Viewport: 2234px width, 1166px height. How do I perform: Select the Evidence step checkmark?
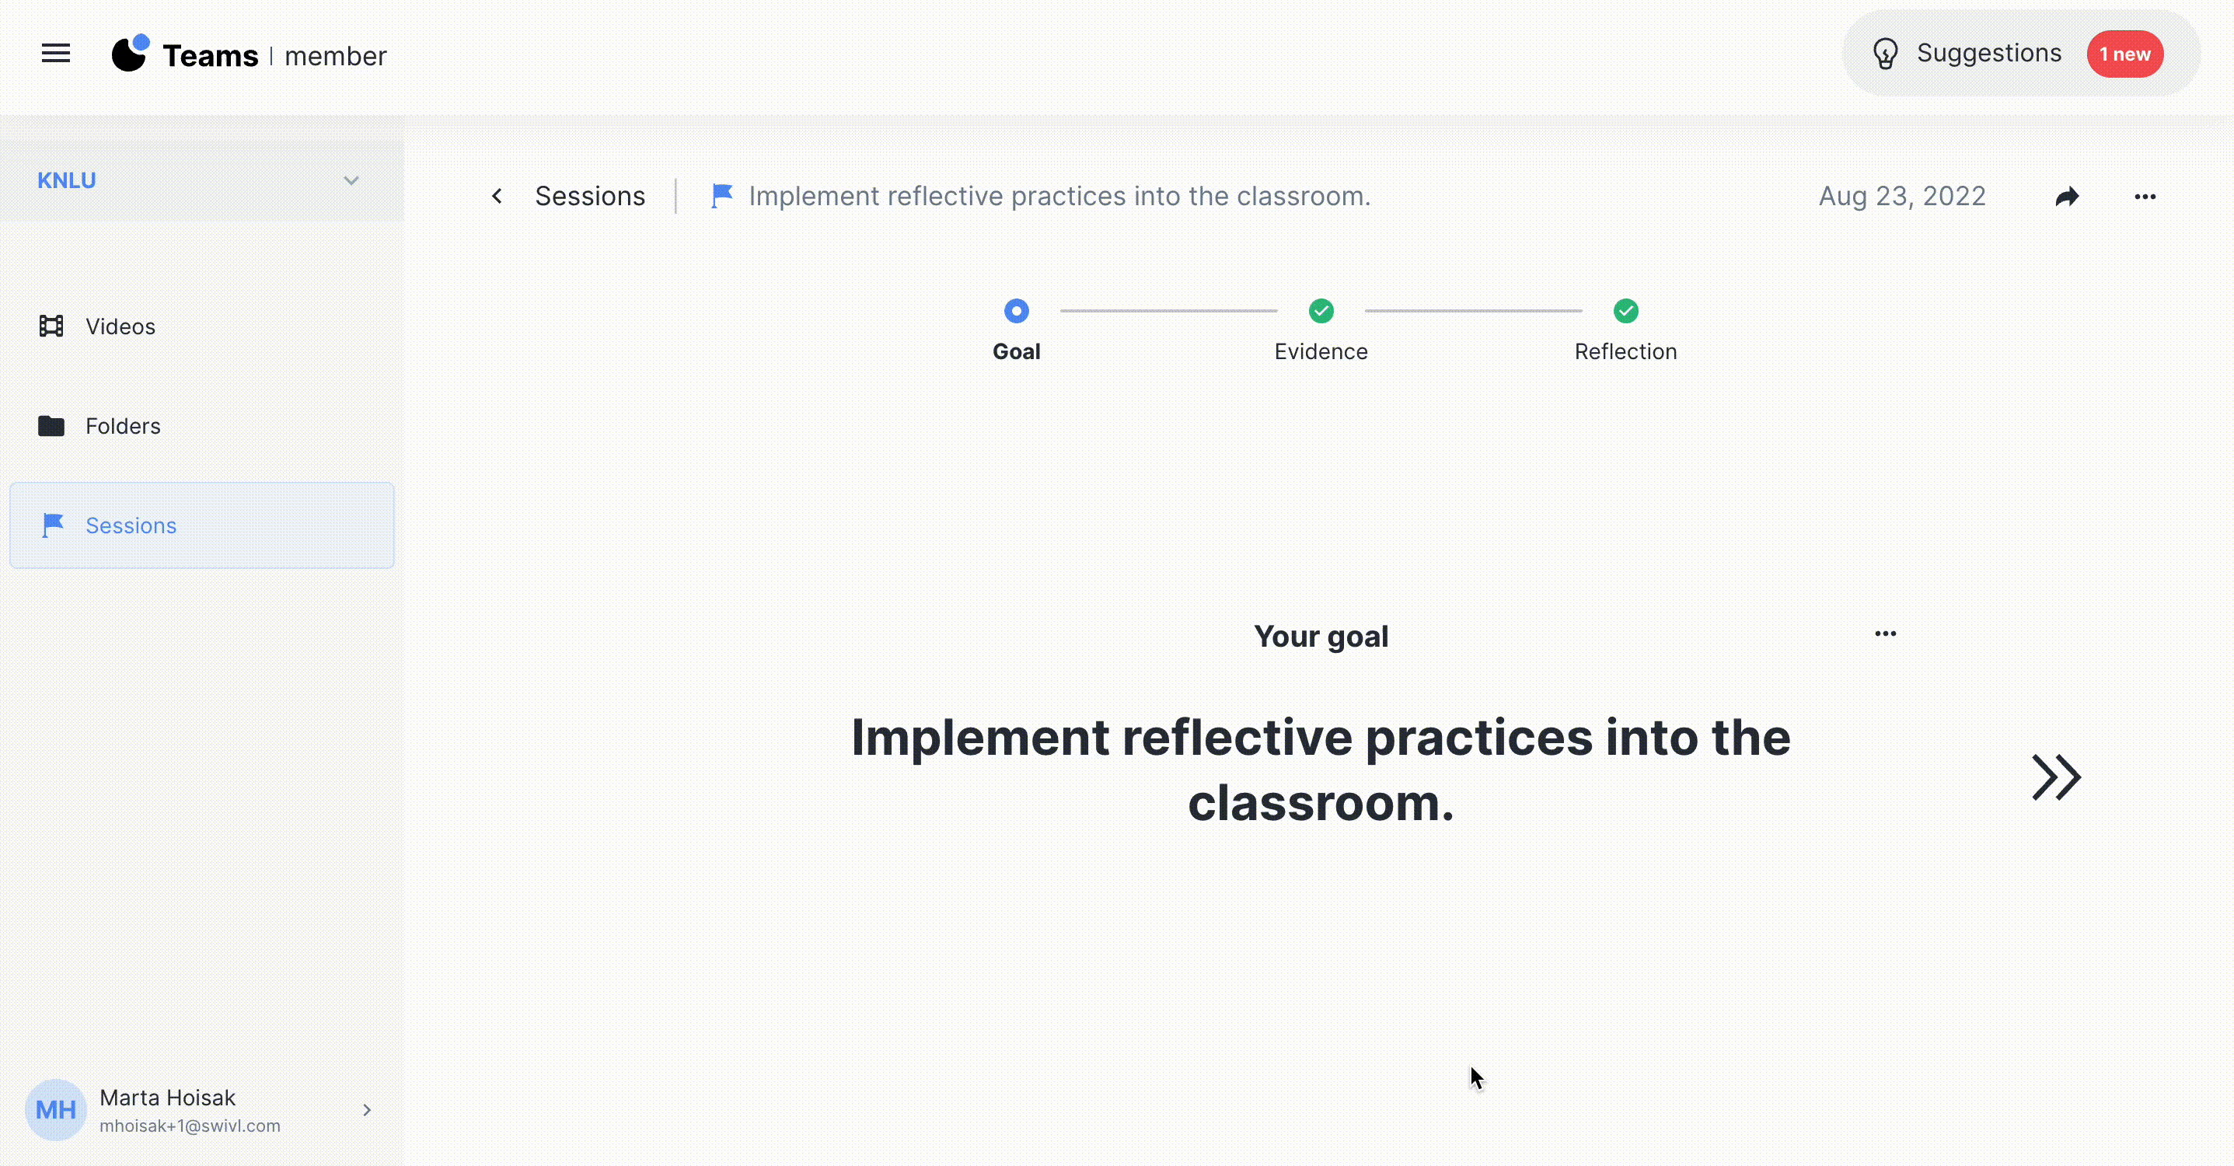(x=1321, y=311)
